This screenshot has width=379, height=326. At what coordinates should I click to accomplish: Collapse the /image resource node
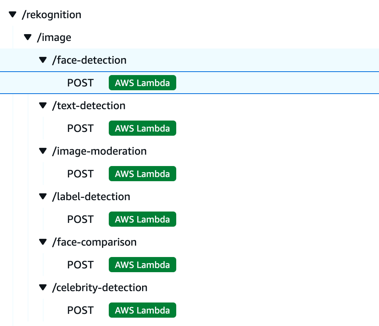click(x=28, y=37)
